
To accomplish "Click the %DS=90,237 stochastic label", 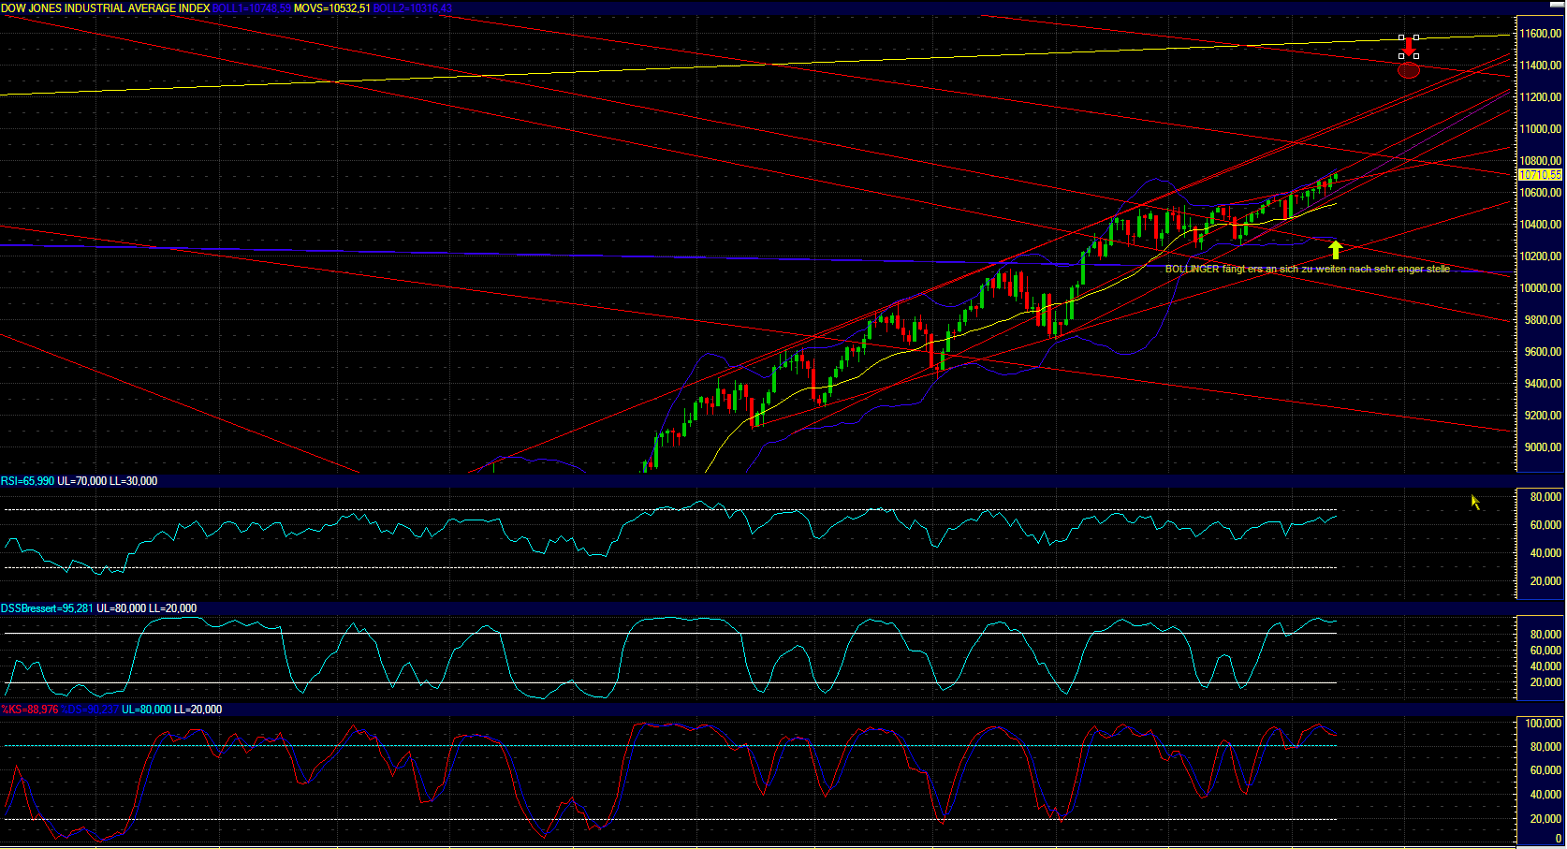I will point(91,710).
